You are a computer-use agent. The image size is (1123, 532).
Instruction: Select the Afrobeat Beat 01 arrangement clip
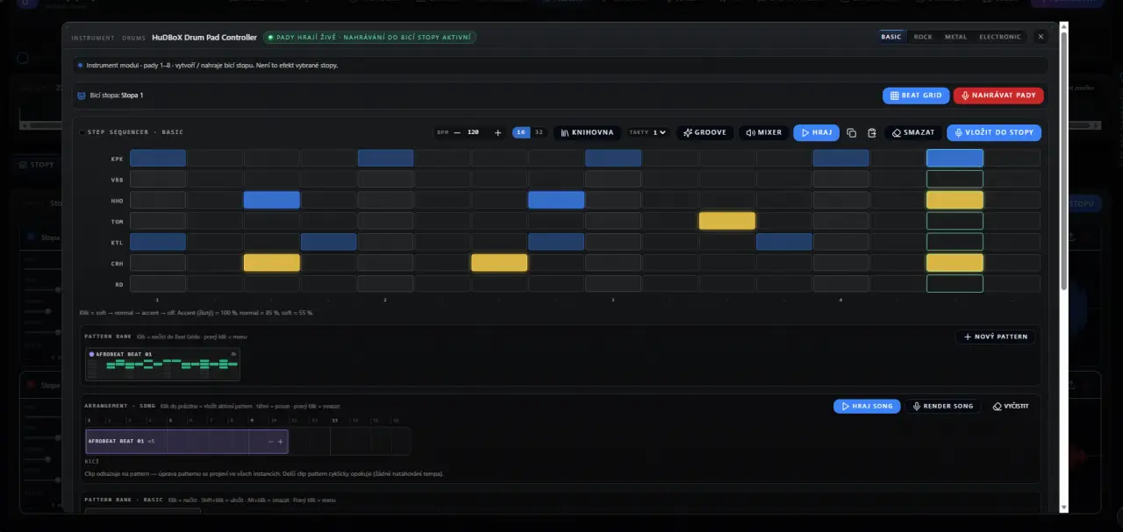click(x=186, y=442)
